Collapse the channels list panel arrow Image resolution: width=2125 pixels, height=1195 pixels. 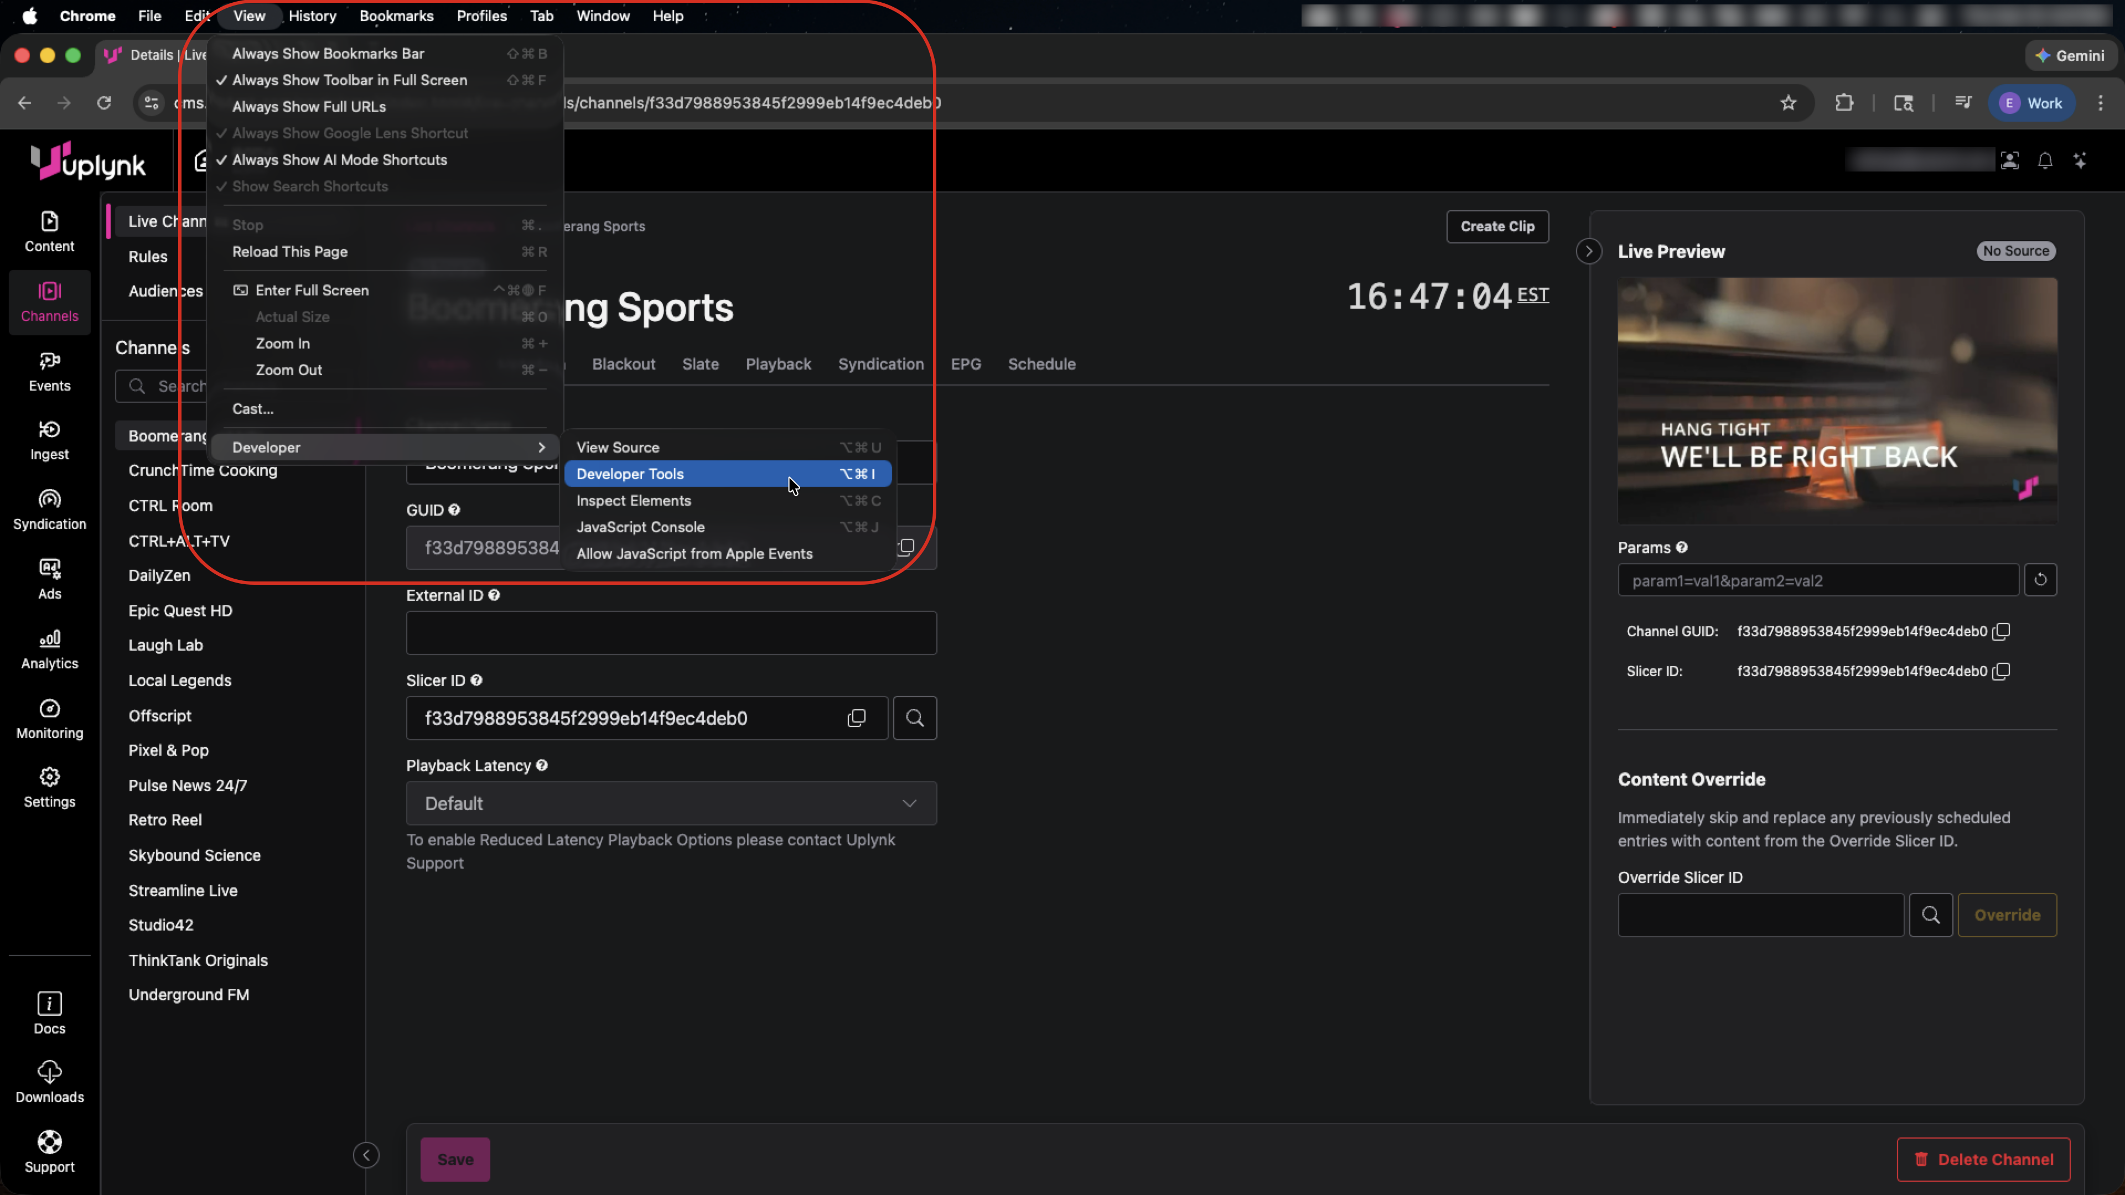pos(366,1155)
